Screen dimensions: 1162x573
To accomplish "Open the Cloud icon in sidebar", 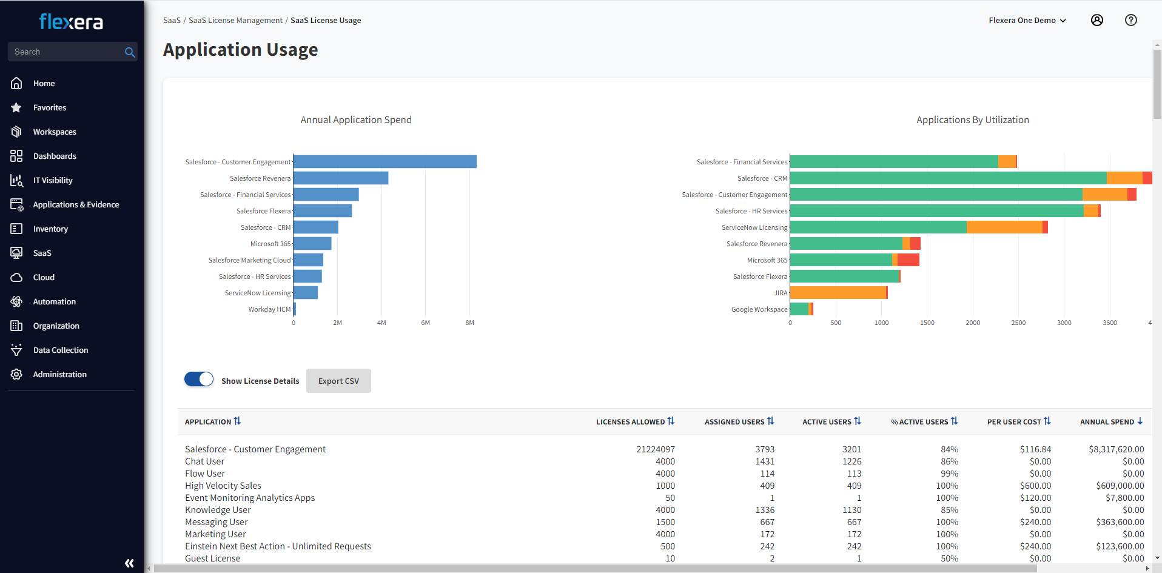I will pyautogui.click(x=16, y=277).
